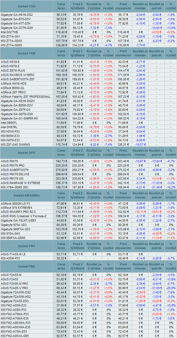This screenshot has height=338, width=177.
Task: Click the 299,64 € current price of P9X79 DELUXE
Action: pyautogui.click(x=61, y=174)
